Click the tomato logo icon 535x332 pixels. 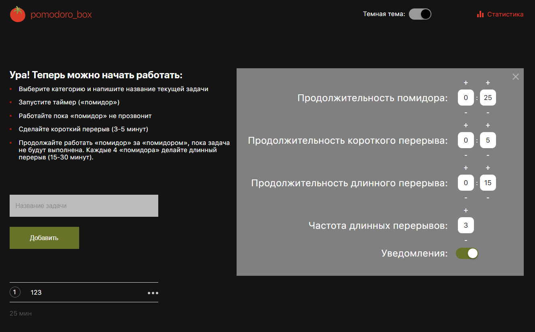[18, 14]
